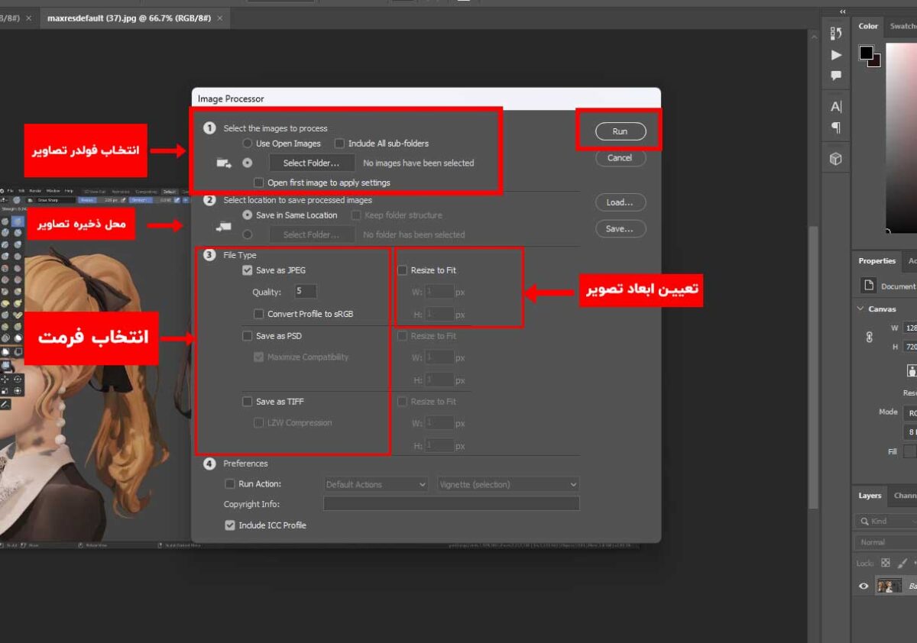Open the bit depth dropdown below Mode

[x=910, y=432]
